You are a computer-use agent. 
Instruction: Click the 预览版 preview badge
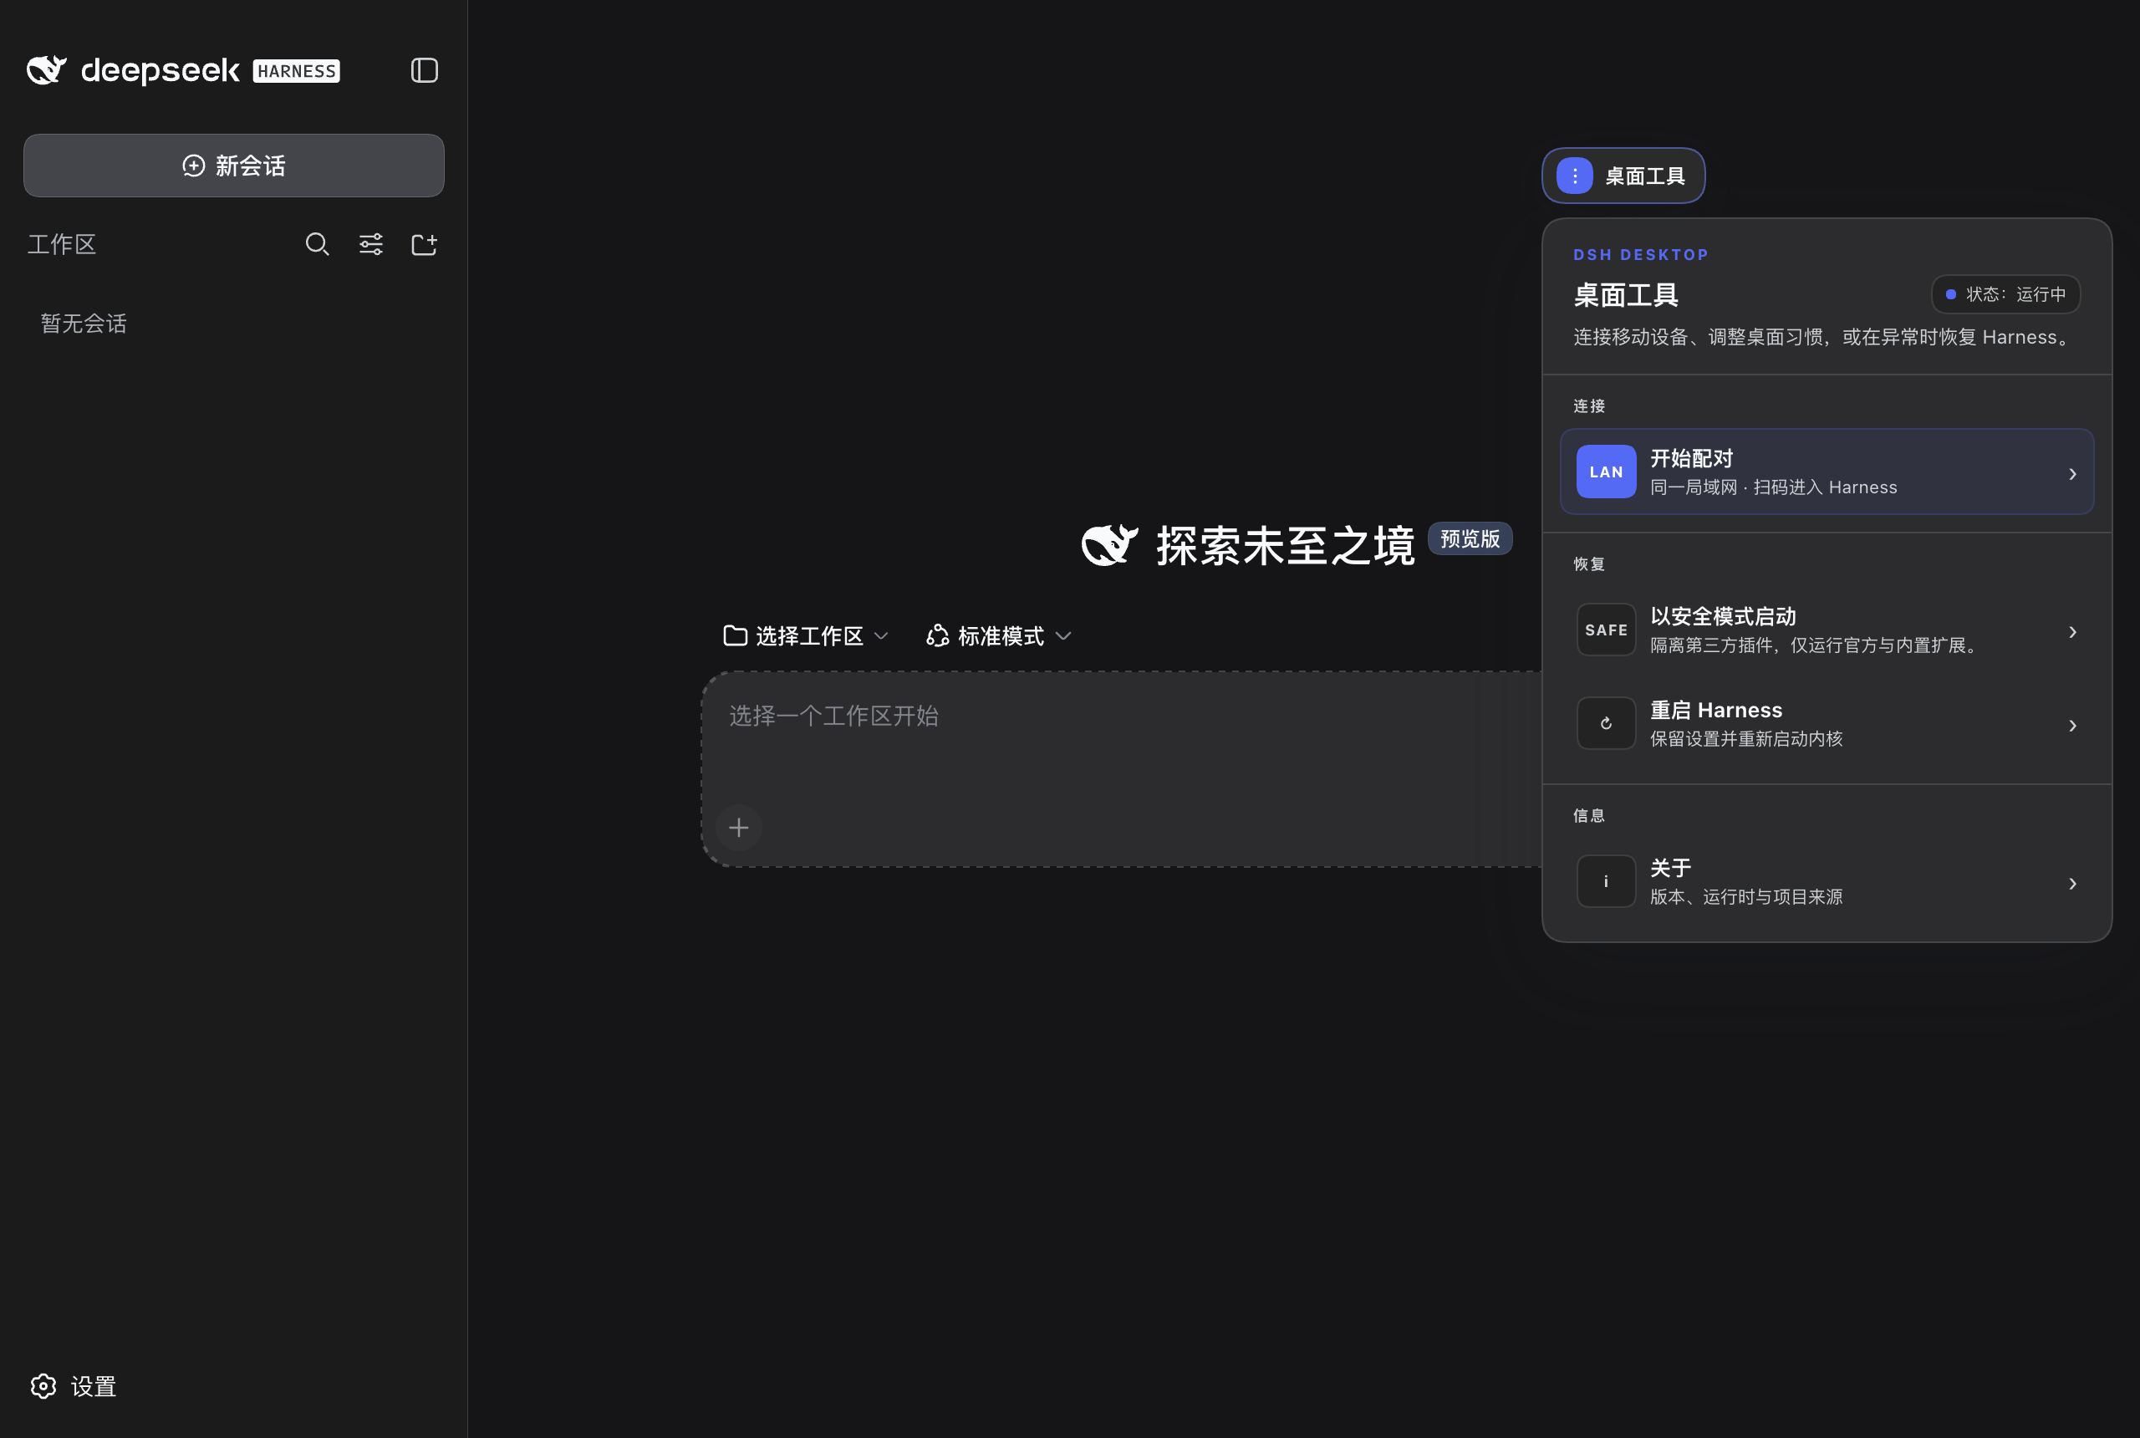point(1470,538)
